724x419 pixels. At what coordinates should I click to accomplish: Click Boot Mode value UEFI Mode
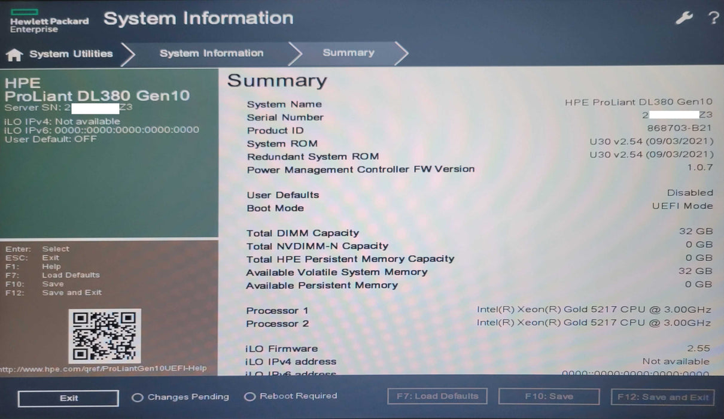point(682,206)
